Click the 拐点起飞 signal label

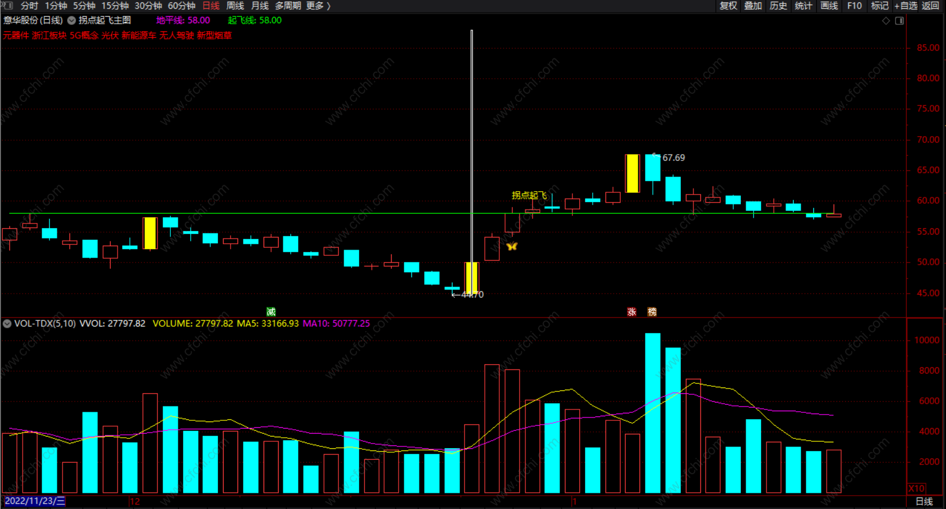tap(529, 196)
